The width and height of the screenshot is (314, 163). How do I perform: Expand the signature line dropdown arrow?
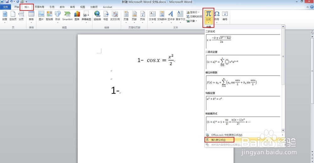click(199, 12)
